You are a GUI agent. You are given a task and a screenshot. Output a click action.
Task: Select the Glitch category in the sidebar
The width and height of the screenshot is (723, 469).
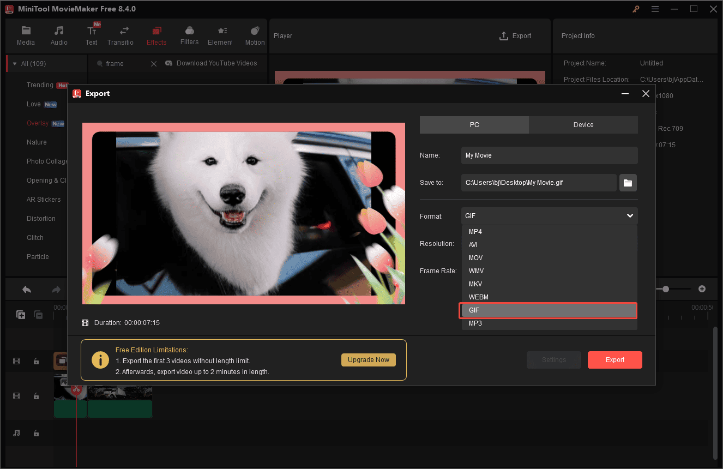tap(34, 237)
